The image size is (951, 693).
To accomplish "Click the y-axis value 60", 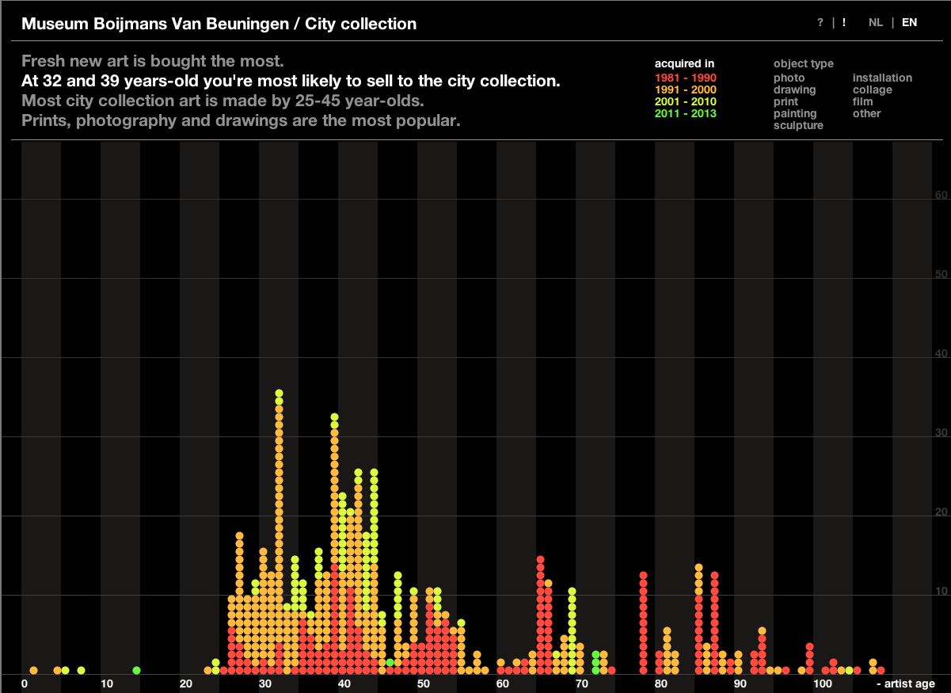I will (x=941, y=195).
